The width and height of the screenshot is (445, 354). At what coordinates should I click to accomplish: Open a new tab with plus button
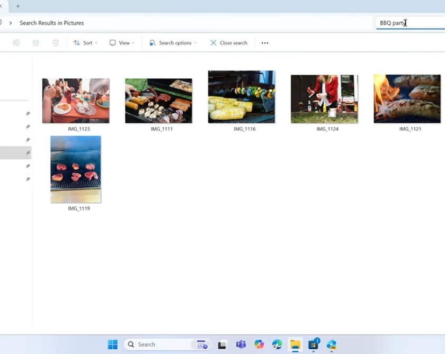(17, 6)
